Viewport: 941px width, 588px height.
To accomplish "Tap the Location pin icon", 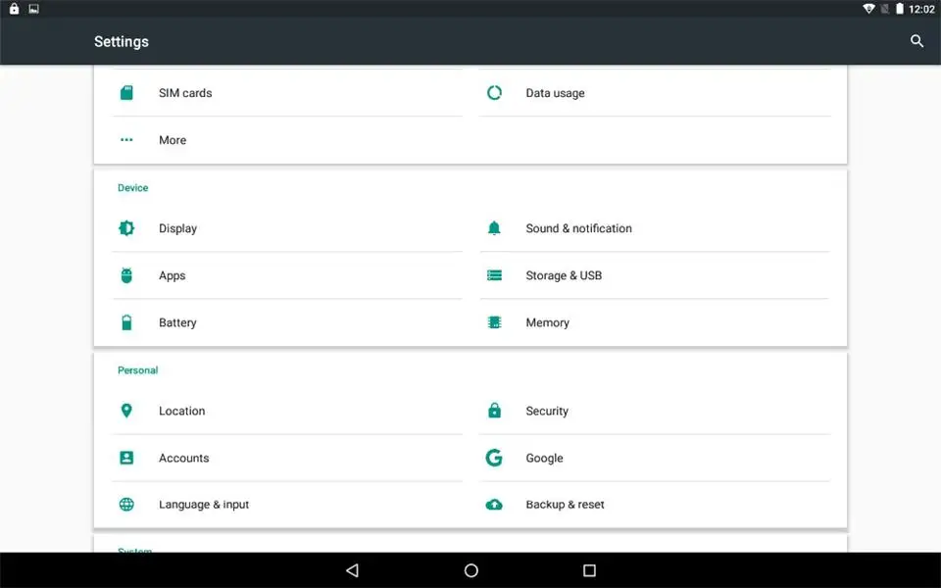I will [x=126, y=411].
